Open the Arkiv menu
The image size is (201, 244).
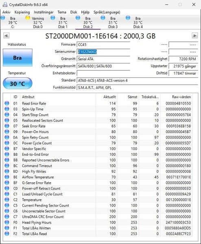click(x=7, y=12)
